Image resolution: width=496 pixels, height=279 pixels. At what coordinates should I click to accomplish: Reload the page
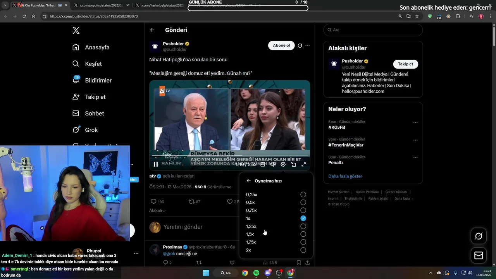(x=24, y=16)
